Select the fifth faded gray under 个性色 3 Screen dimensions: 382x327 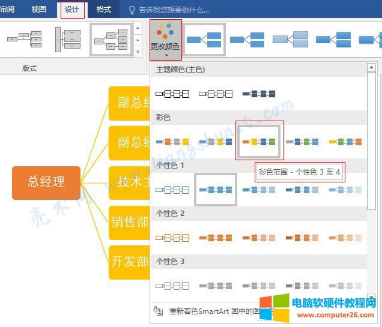pyautogui.click(x=345, y=286)
